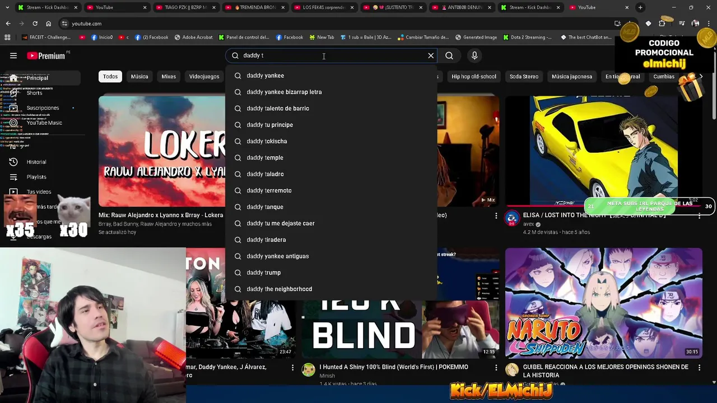
Task: Pick suggestion 'daddy tu principe'
Action: tap(331, 125)
